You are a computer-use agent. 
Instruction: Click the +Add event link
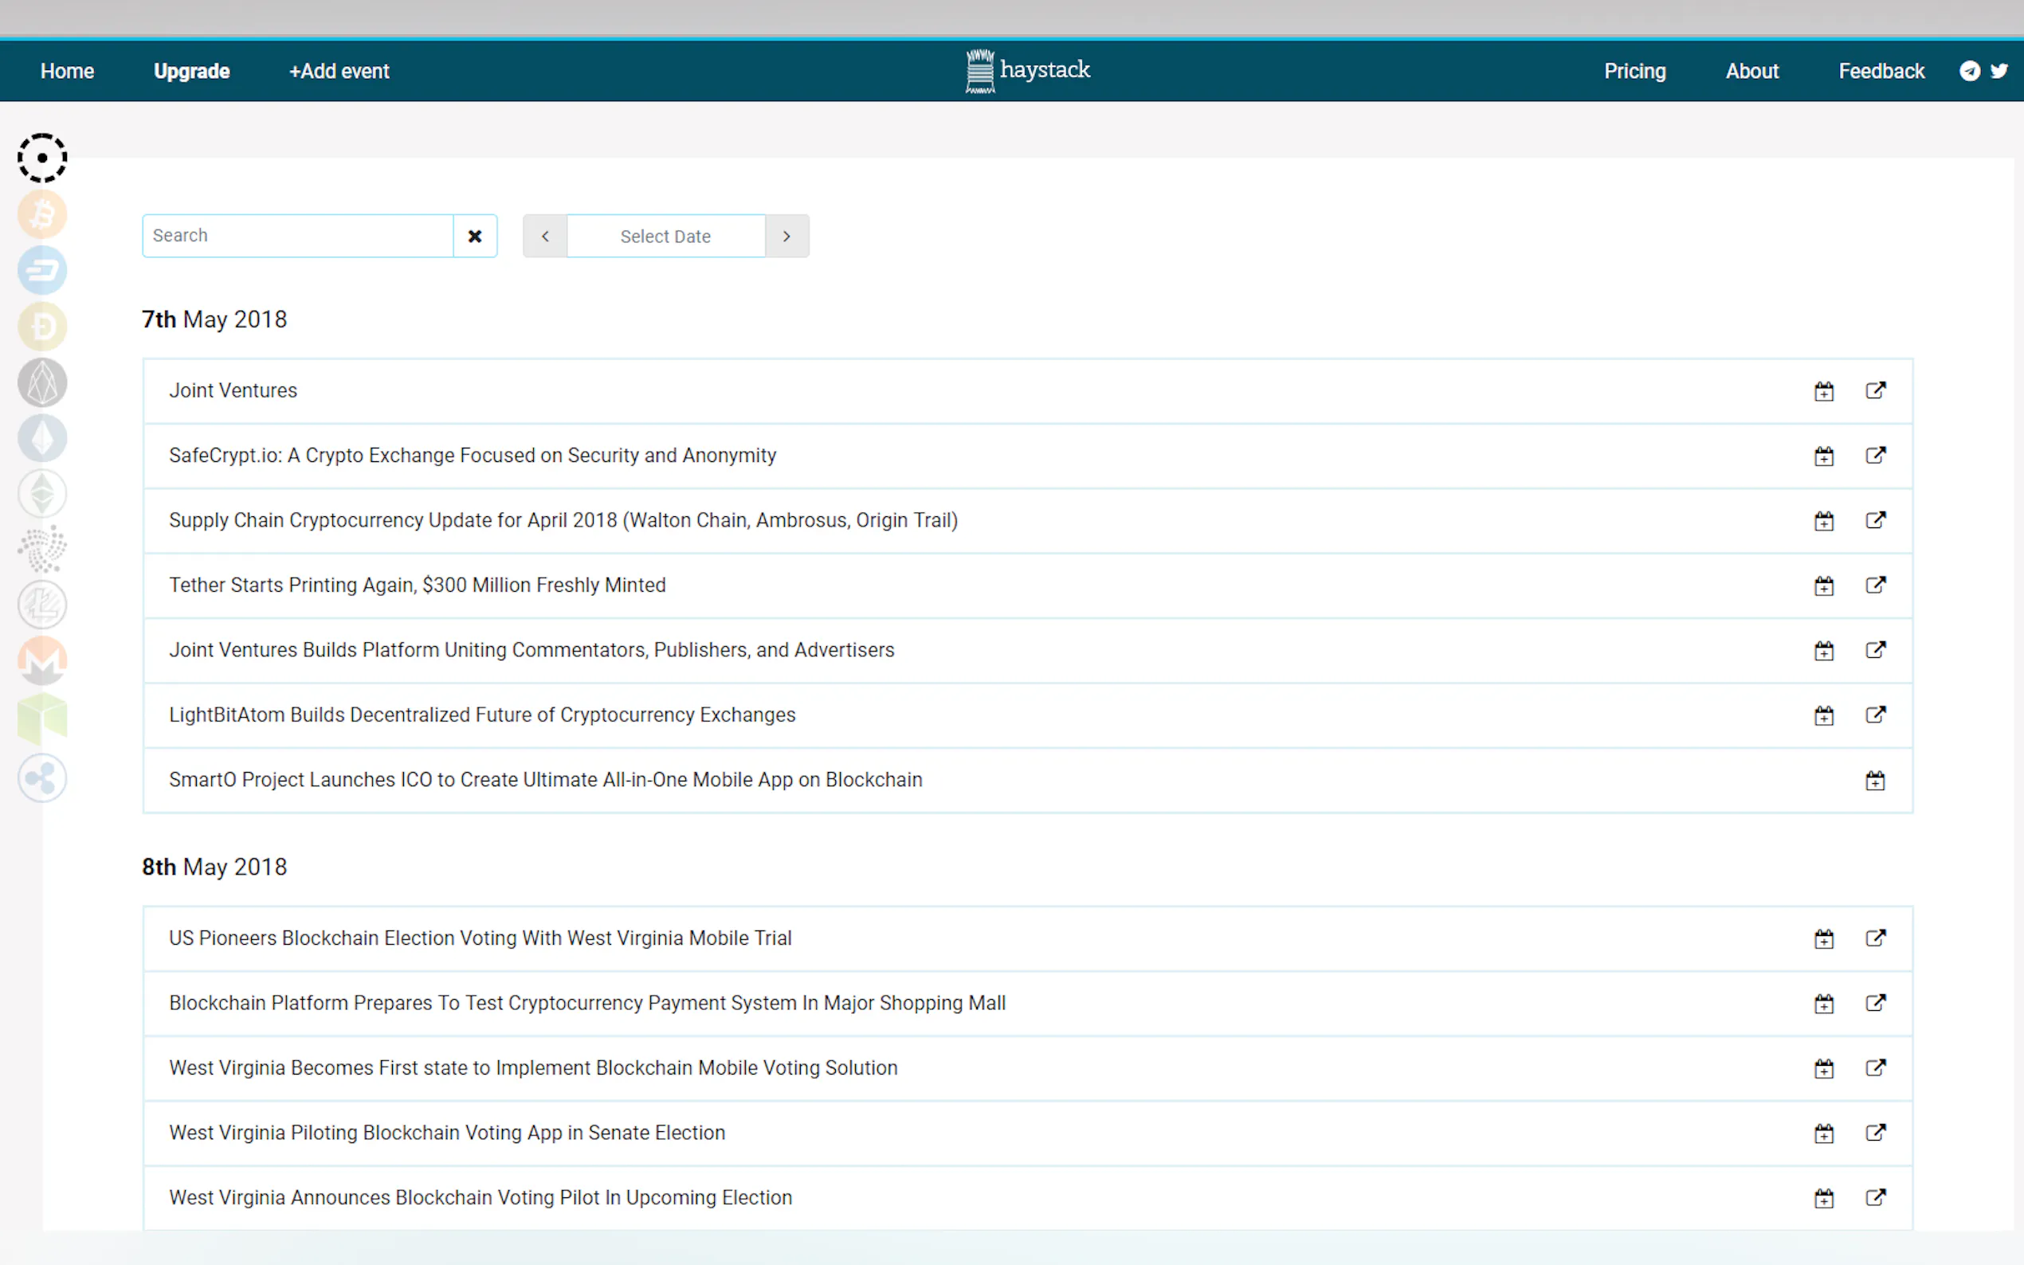pos(339,71)
